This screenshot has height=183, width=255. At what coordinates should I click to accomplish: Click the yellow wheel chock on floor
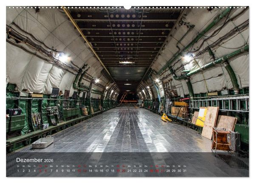point(166,118)
